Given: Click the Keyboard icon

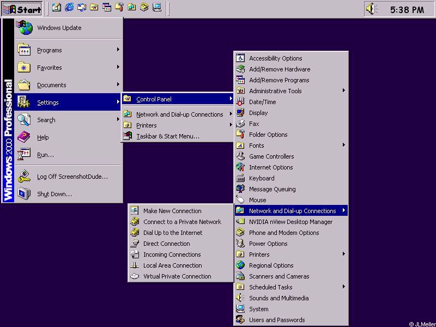Looking at the screenshot, I should pyautogui.click(x=240, y=178).
